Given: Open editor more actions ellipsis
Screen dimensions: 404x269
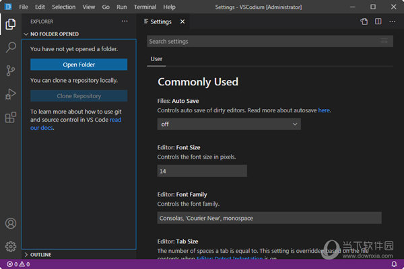Looking at the screenshot, I should tap(392, 22).
